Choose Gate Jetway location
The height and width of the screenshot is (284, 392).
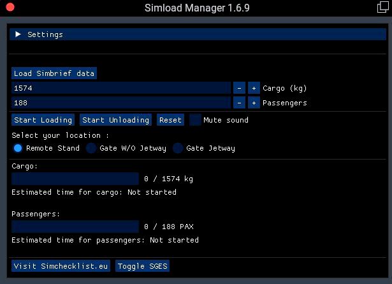point(178,148)
